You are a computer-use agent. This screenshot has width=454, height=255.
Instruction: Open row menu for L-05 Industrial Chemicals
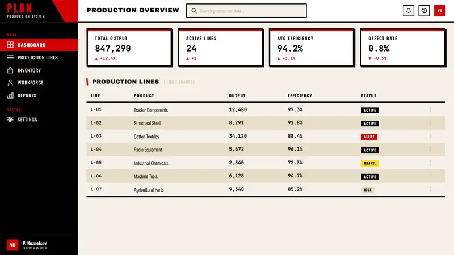click(431, 163)
